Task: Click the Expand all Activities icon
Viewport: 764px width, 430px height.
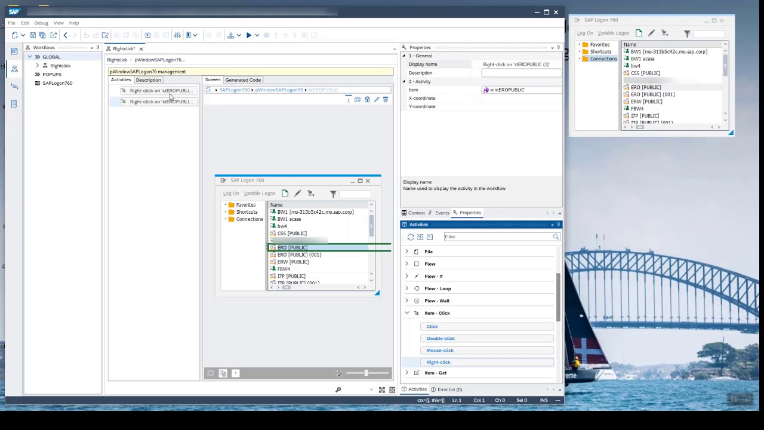Action: 420,237
